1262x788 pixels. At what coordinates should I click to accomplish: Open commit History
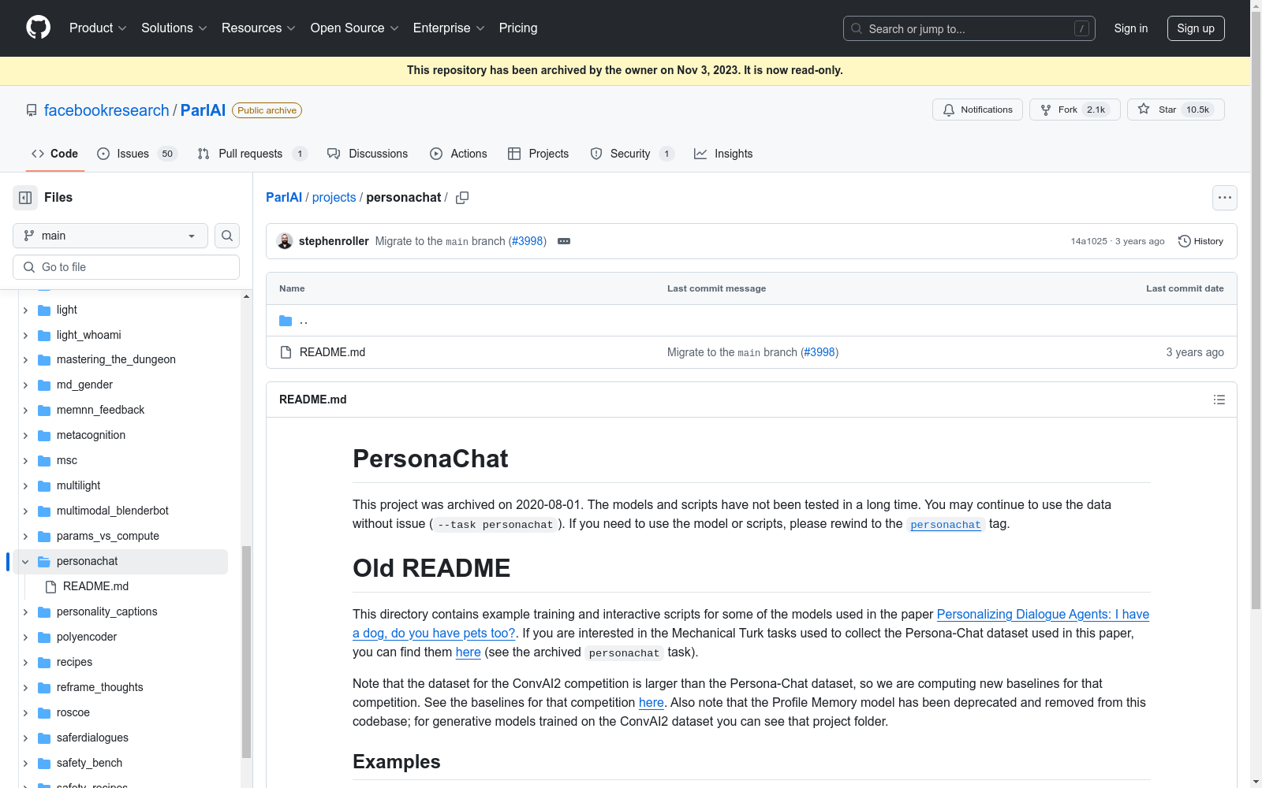1200,241
